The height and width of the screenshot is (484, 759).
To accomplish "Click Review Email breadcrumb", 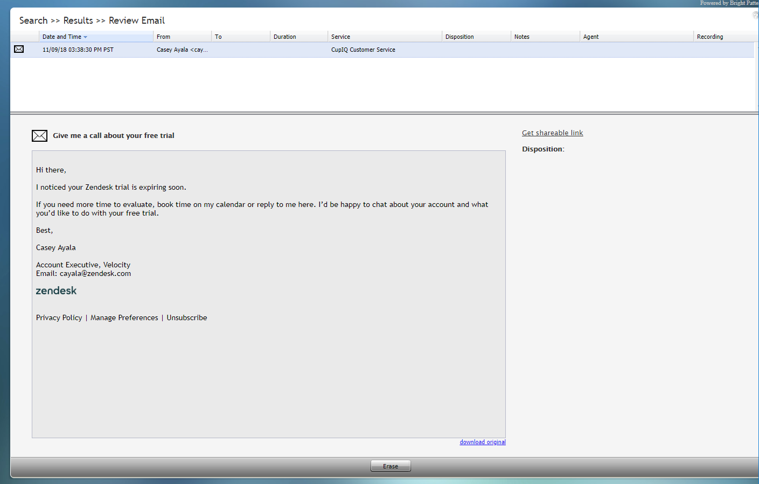I will pos(137,20).
